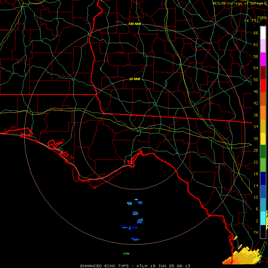268x268 pixels.
Task: Click the "26" legend value
Action: point(256,150)
